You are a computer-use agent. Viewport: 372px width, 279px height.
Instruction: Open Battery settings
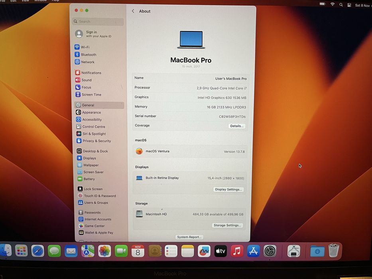click(86, 179)
